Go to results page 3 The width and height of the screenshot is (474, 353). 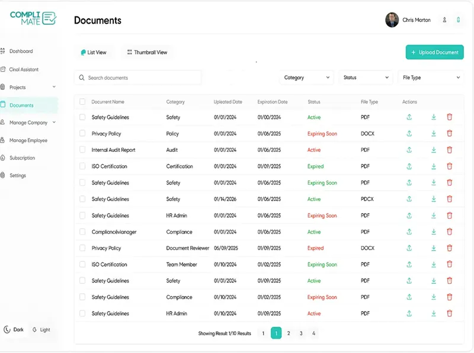[301, 333]
